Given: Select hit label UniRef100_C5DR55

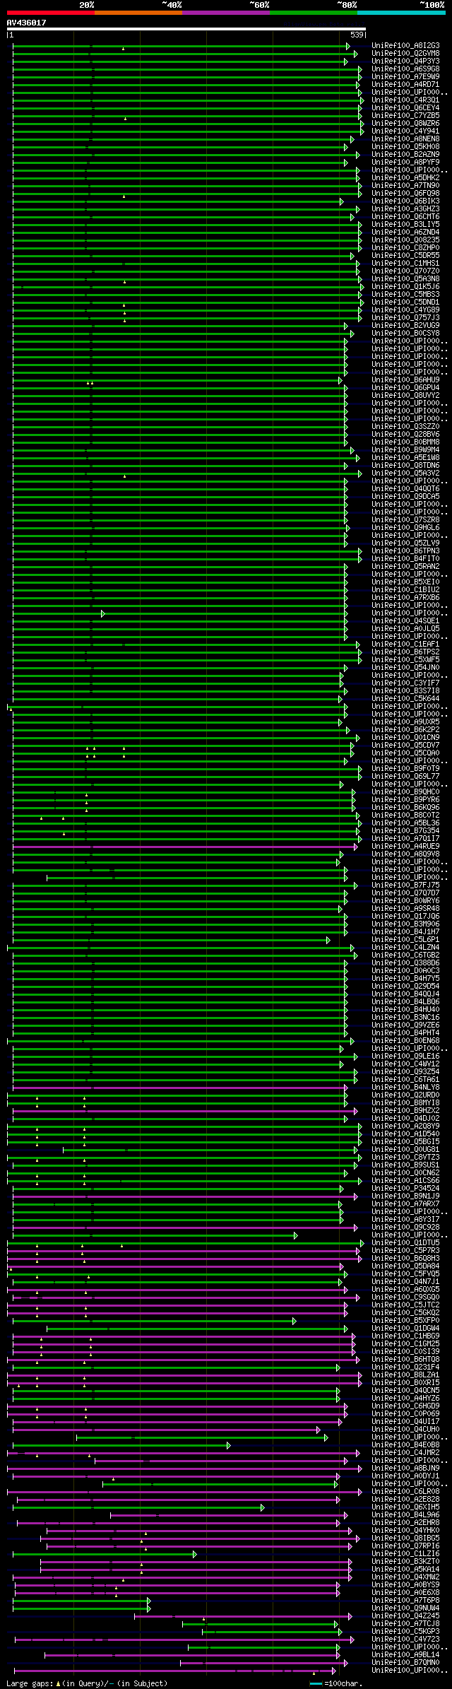Looking at the screenshot, I should (405, 256).
